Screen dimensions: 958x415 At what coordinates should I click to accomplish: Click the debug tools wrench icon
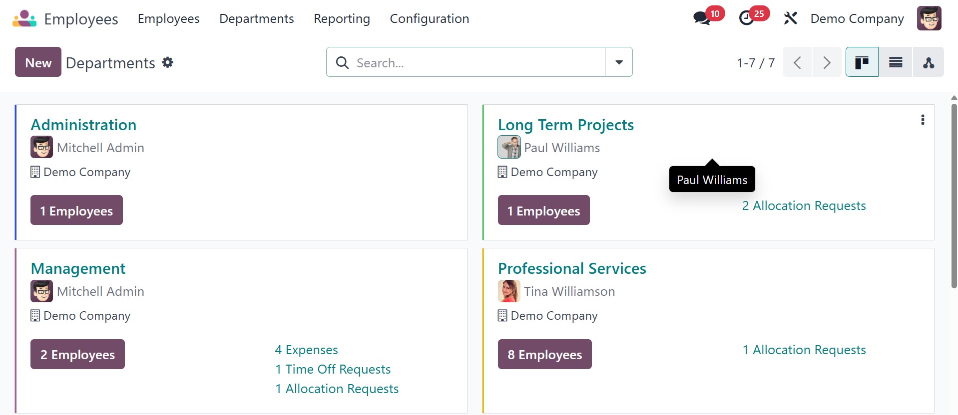[x=790, y=18]
